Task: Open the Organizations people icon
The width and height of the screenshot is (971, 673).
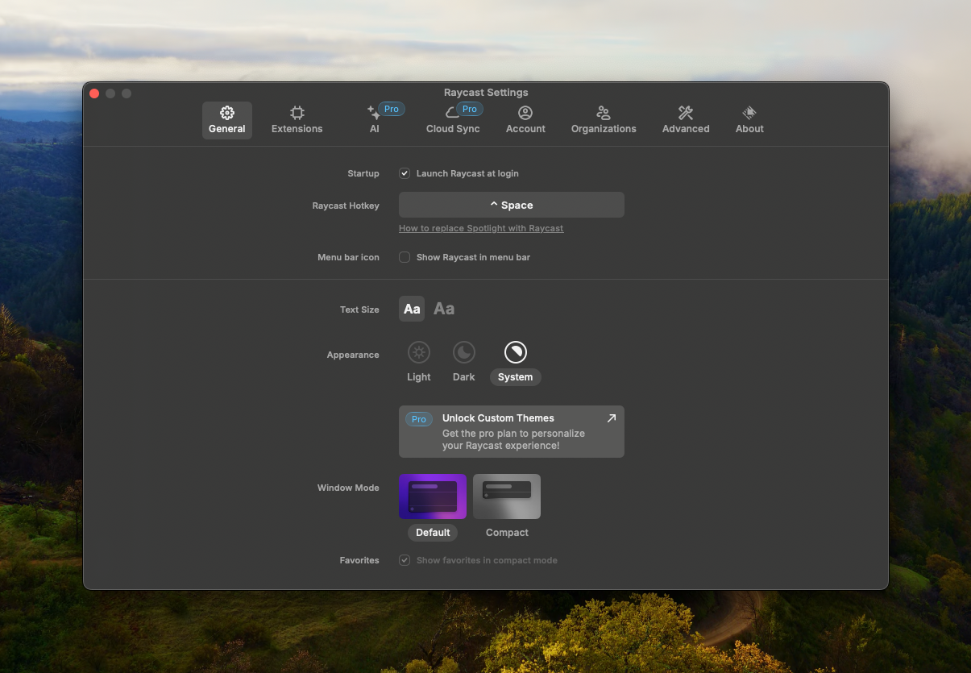Action: (x=604, y=113)
